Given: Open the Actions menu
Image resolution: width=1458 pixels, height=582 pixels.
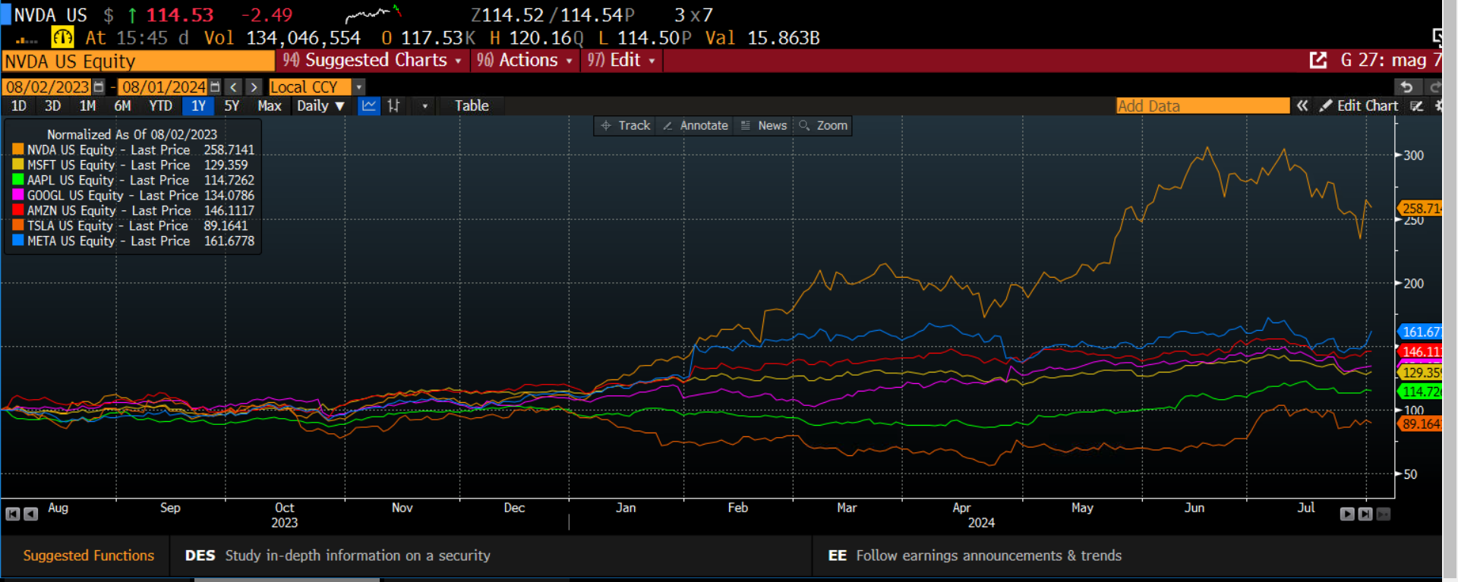Looking at the screenshot, I should [x=525, y=61].
